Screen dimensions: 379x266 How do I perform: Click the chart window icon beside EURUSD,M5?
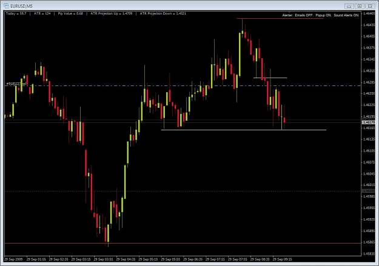click(x=6, y=6)
